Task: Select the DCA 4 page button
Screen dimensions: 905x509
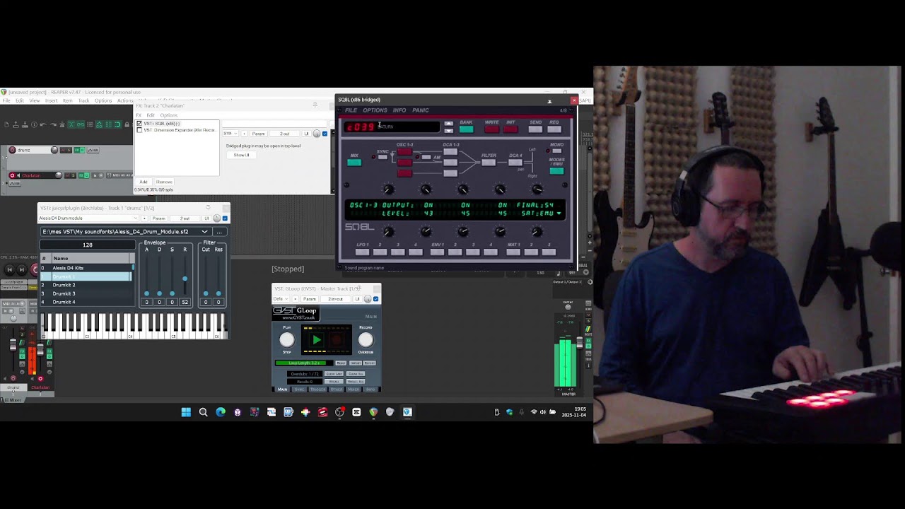Action: click(x=515, y=163)
